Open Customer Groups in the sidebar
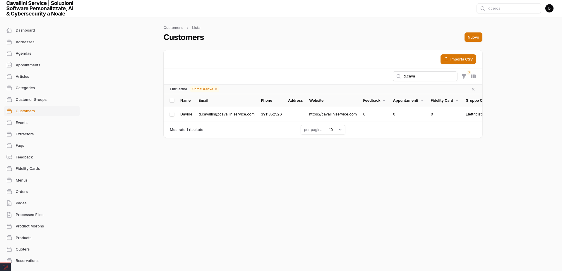Viewport: 562px width, 271px height. [31, 100]
